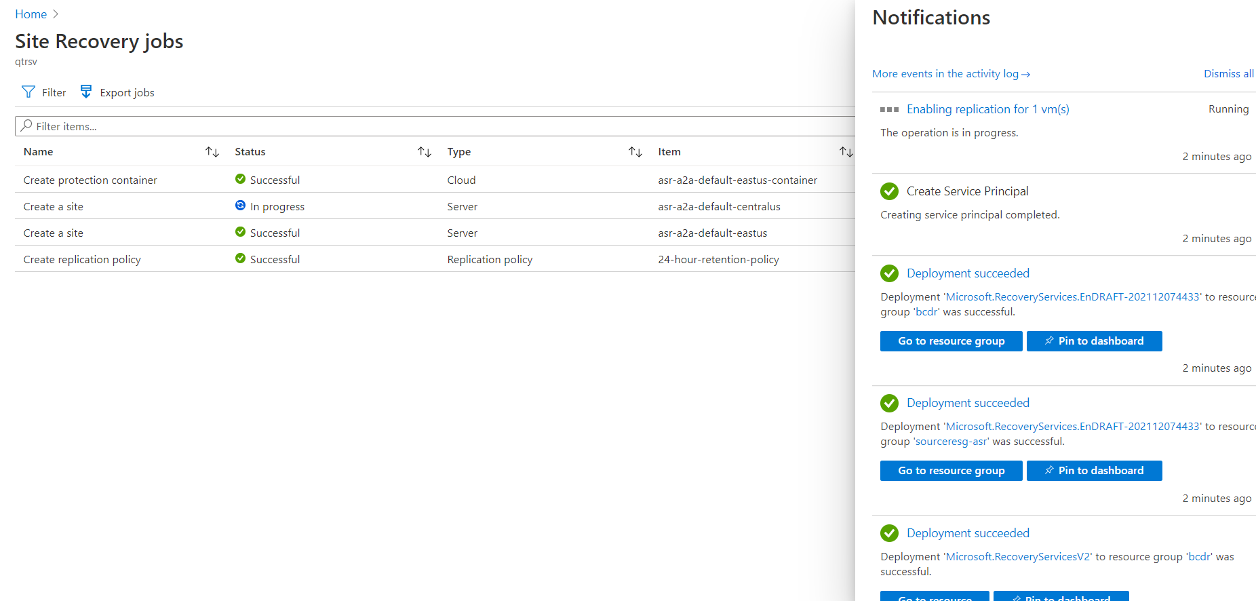Click success icon for Create protection container
The height and width of the screenshot is (601, 1256).
pos(240,179)
